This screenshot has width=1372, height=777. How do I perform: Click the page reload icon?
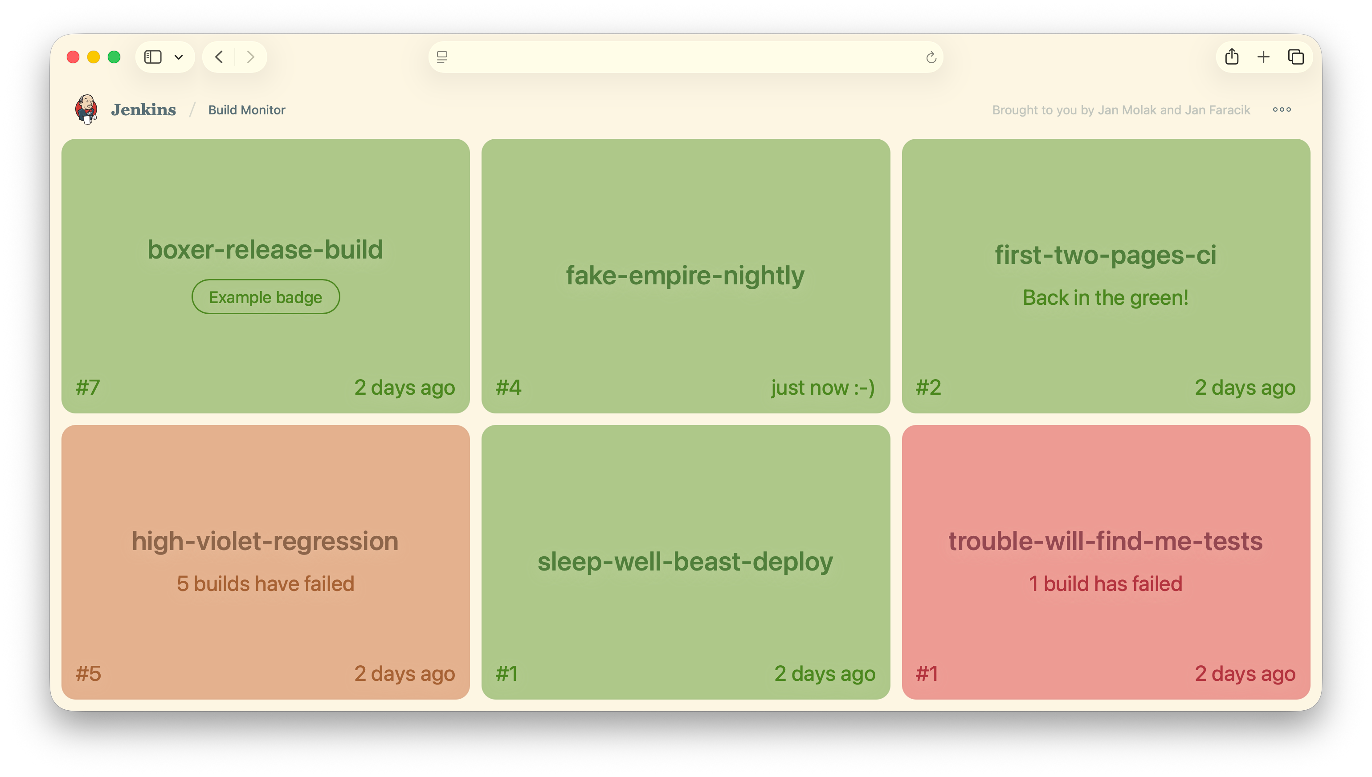pyautogui.click(x=931, y=57)
